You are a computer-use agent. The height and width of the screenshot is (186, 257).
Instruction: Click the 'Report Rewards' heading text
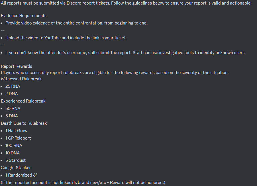(17, 66)
